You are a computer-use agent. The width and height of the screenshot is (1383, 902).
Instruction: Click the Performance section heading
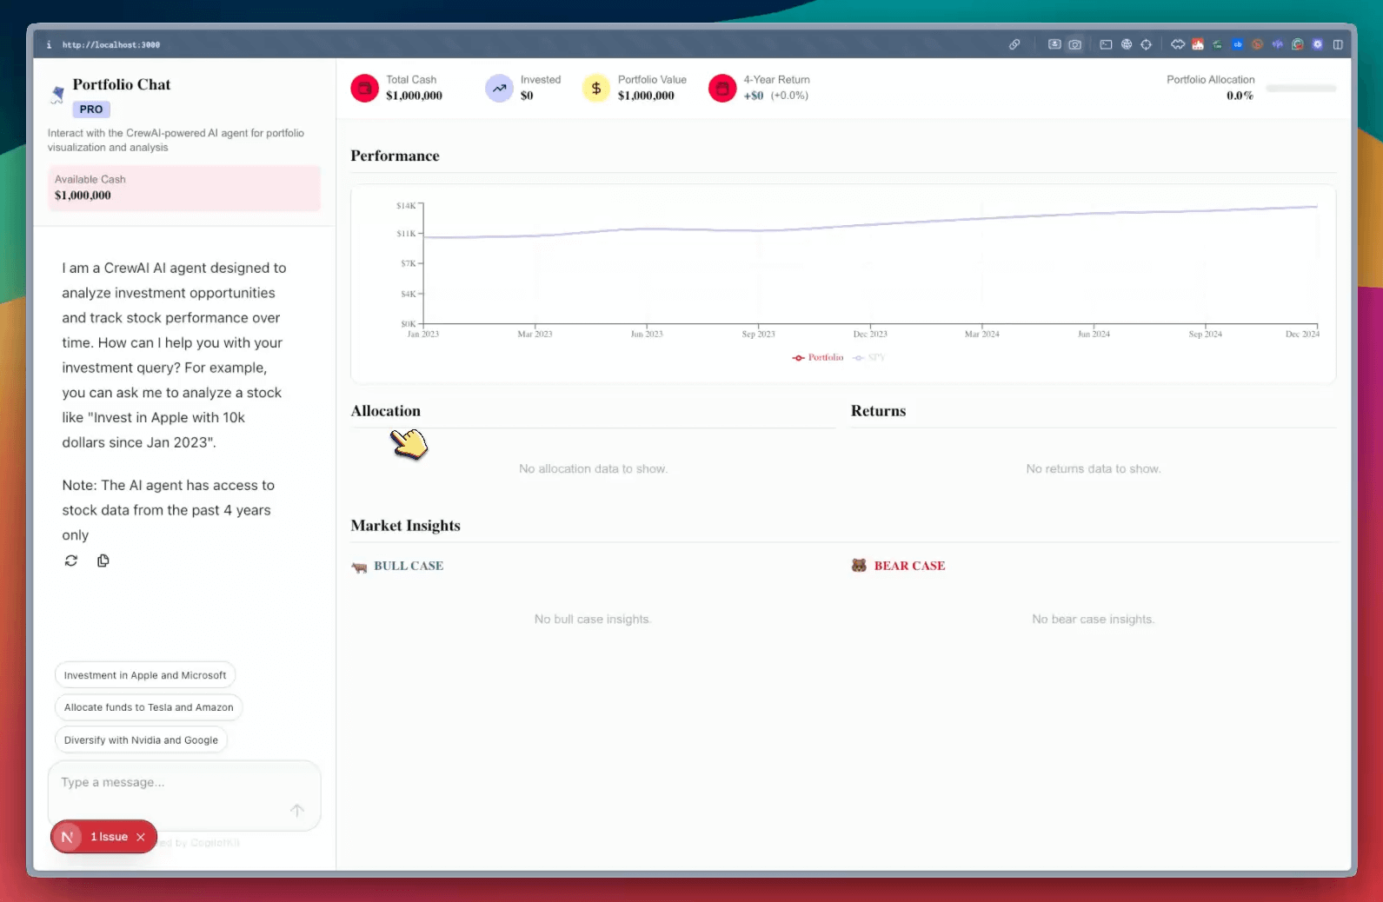pyautogui.click(x=395, y=156)
